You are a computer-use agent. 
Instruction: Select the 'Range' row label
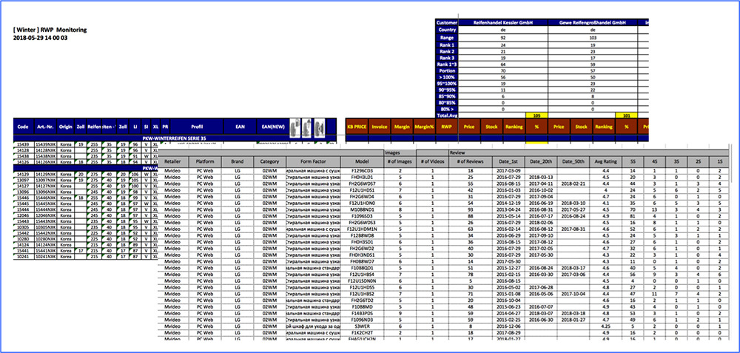click(x=447, y=37)
